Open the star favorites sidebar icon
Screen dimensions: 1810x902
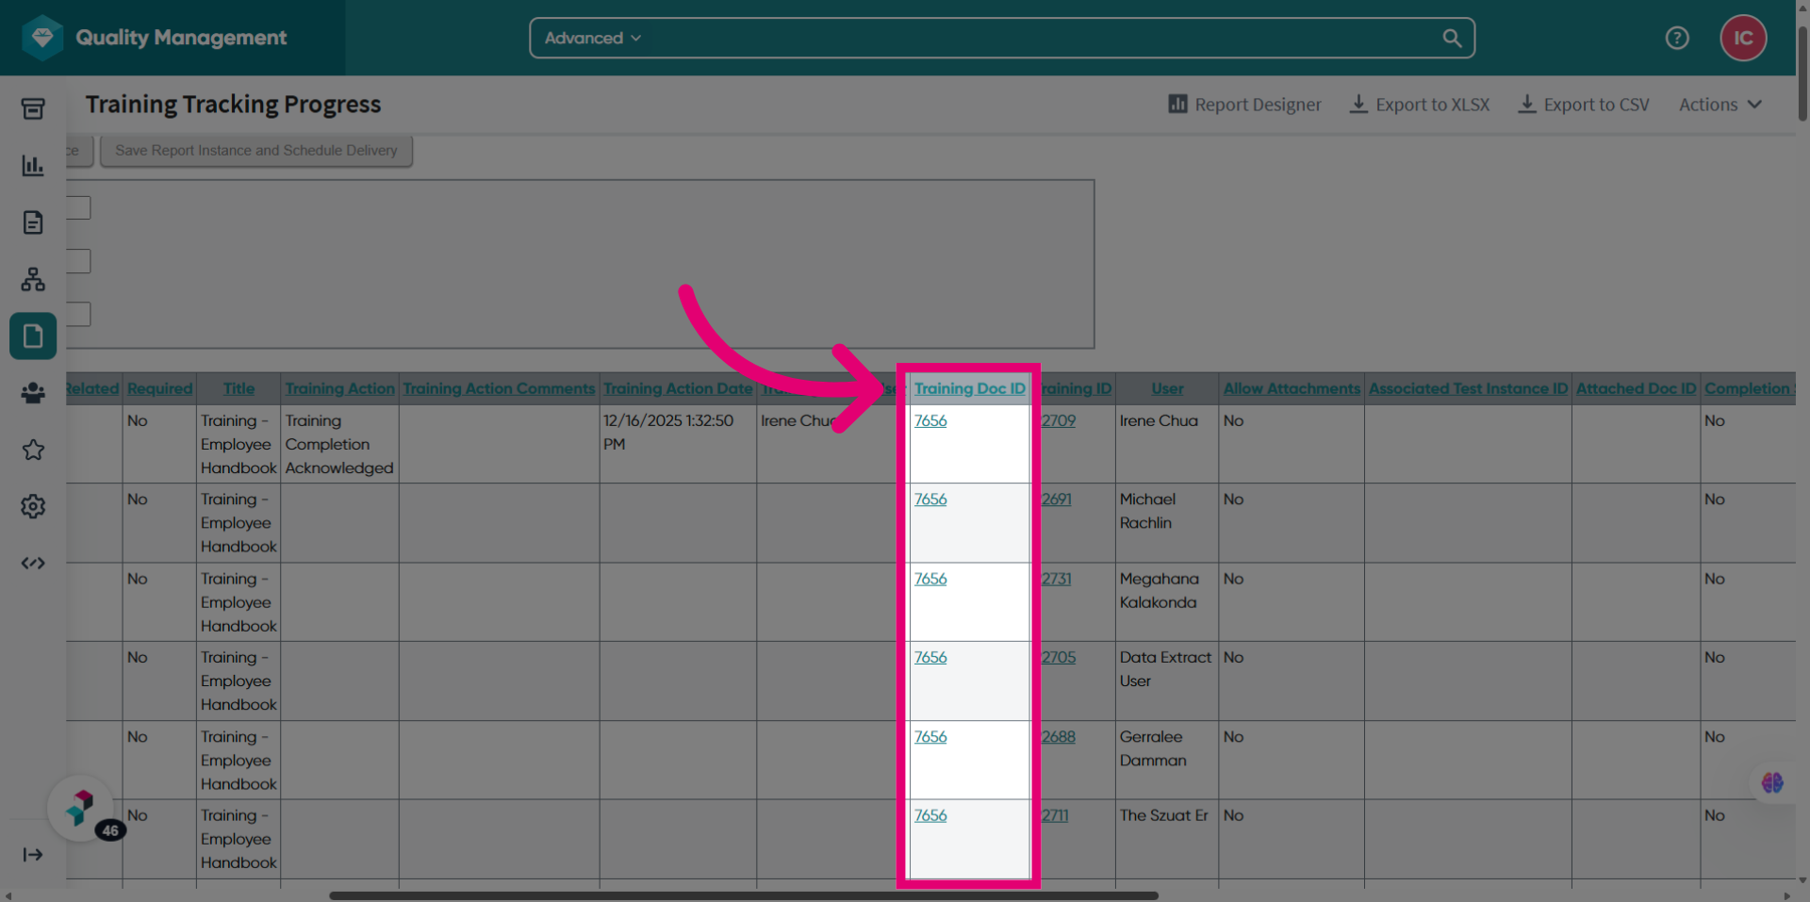(x=33, y=450)
